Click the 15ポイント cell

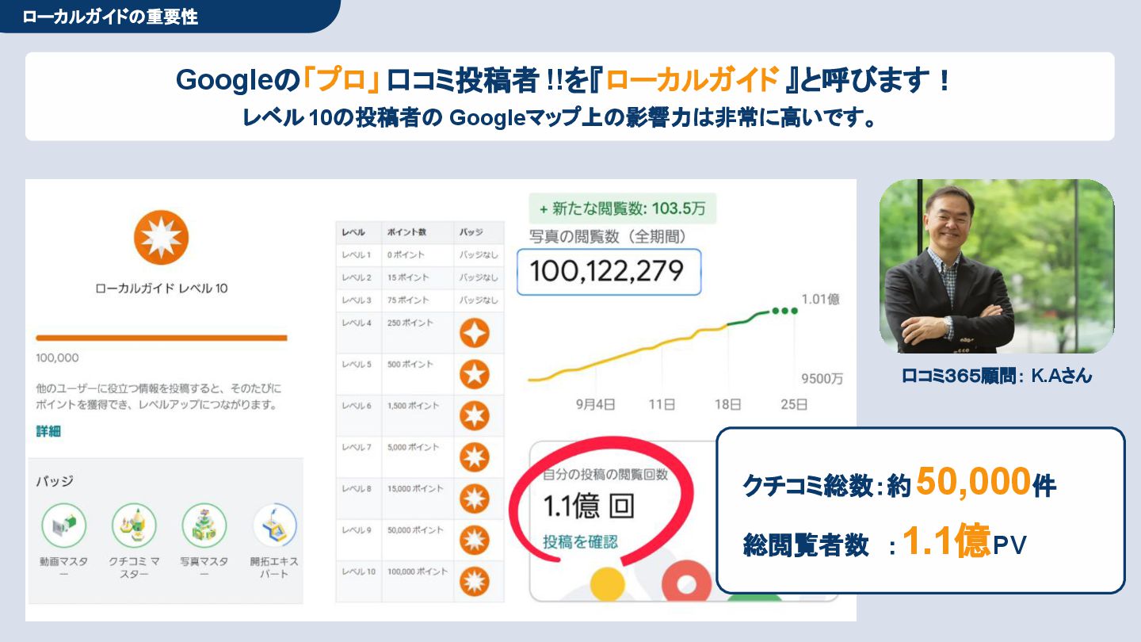tap(408, 277)
